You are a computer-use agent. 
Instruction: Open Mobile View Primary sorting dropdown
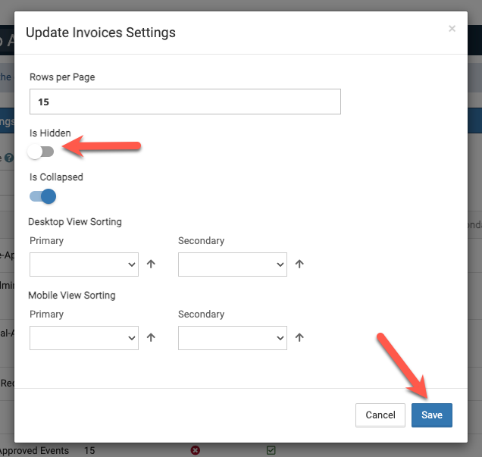[83, 337]
